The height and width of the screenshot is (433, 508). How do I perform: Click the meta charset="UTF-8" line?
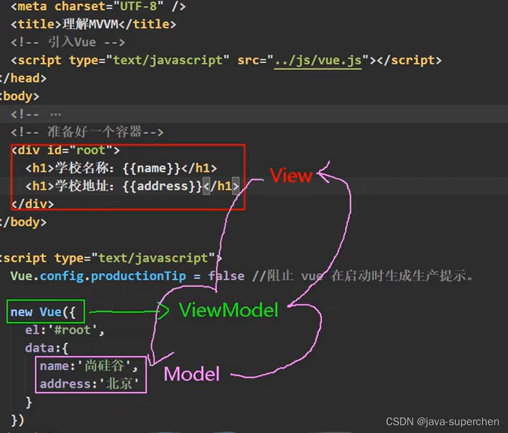pyautogui.click(x=98, y=7)
